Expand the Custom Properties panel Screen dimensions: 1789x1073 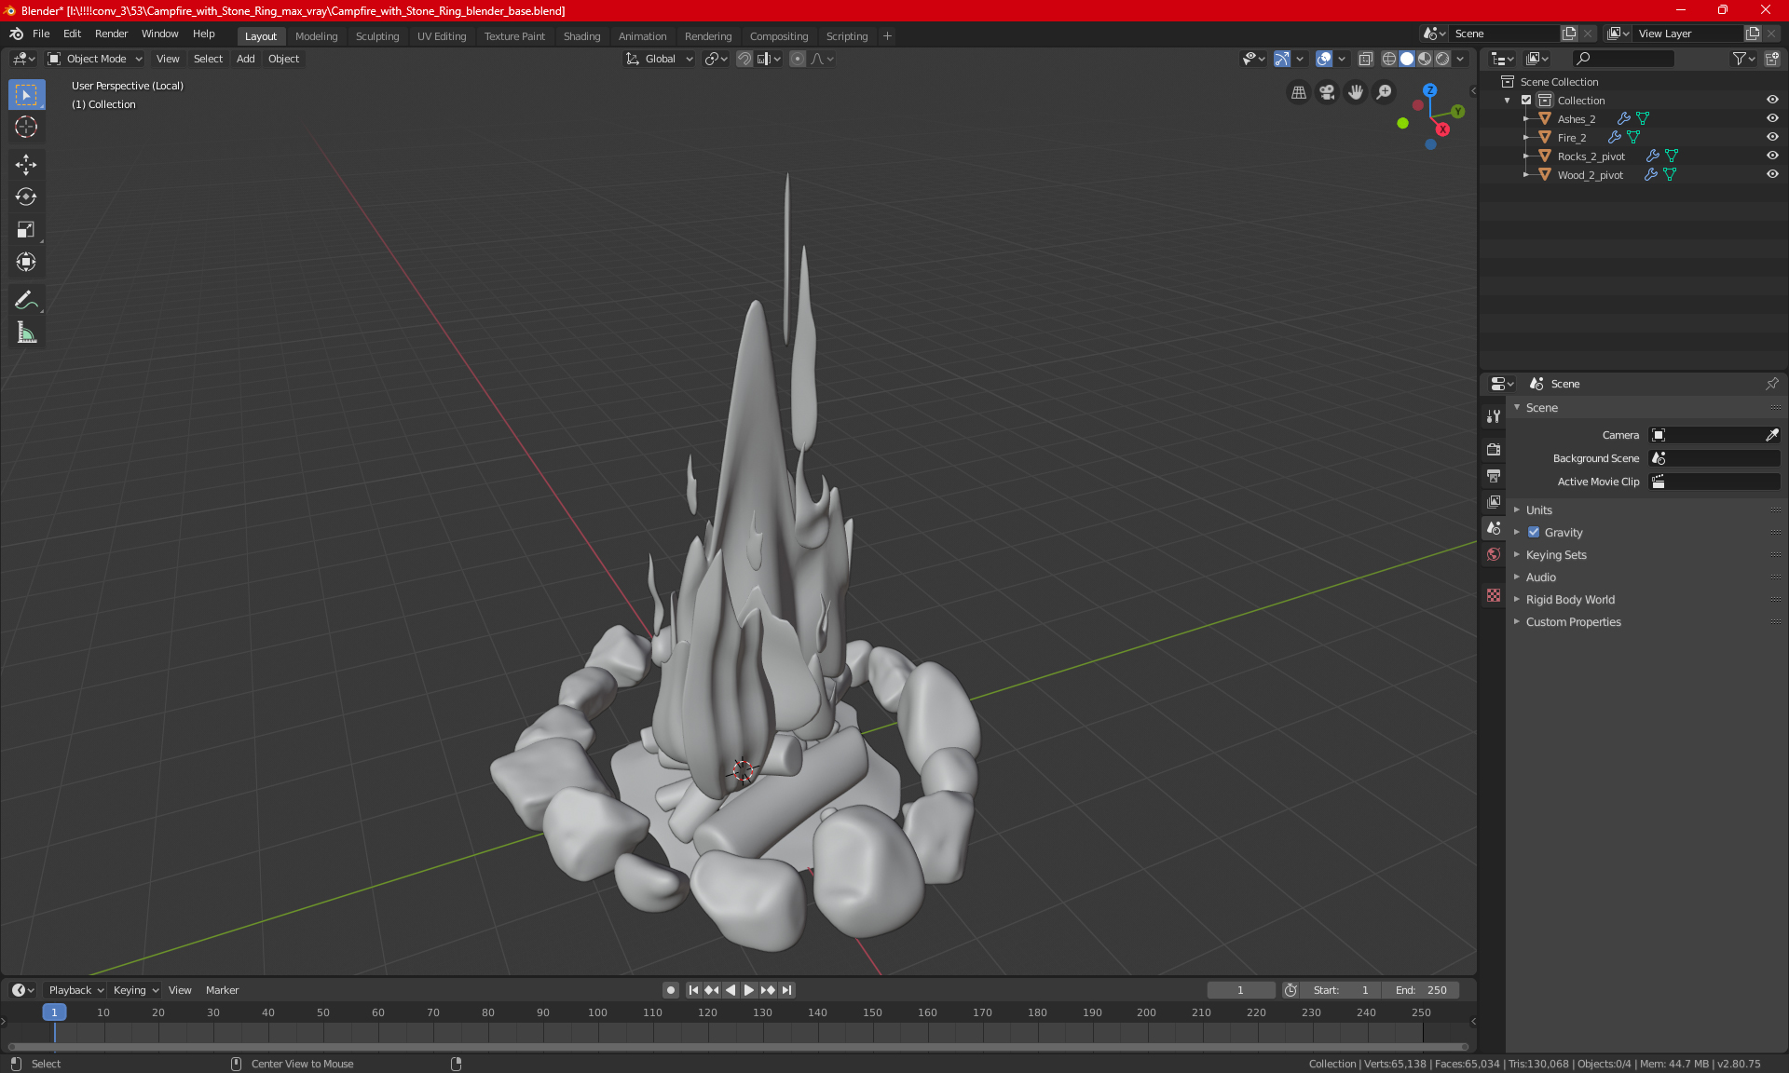(x=1573, y=622)
